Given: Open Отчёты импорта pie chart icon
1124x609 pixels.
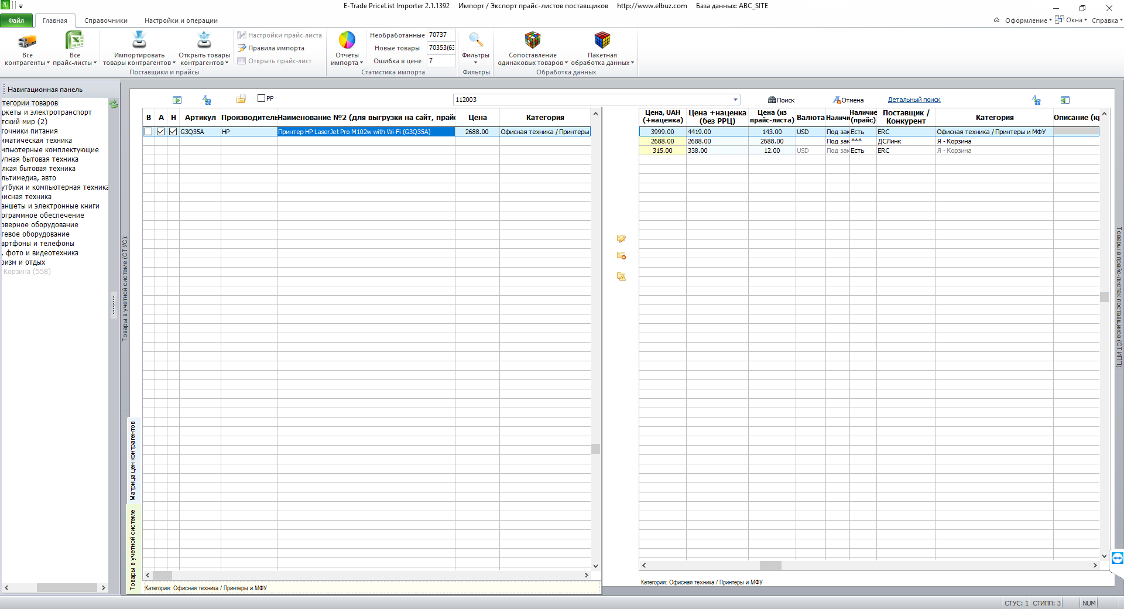Looking at the screenshot, I should (x=347, y=40).
